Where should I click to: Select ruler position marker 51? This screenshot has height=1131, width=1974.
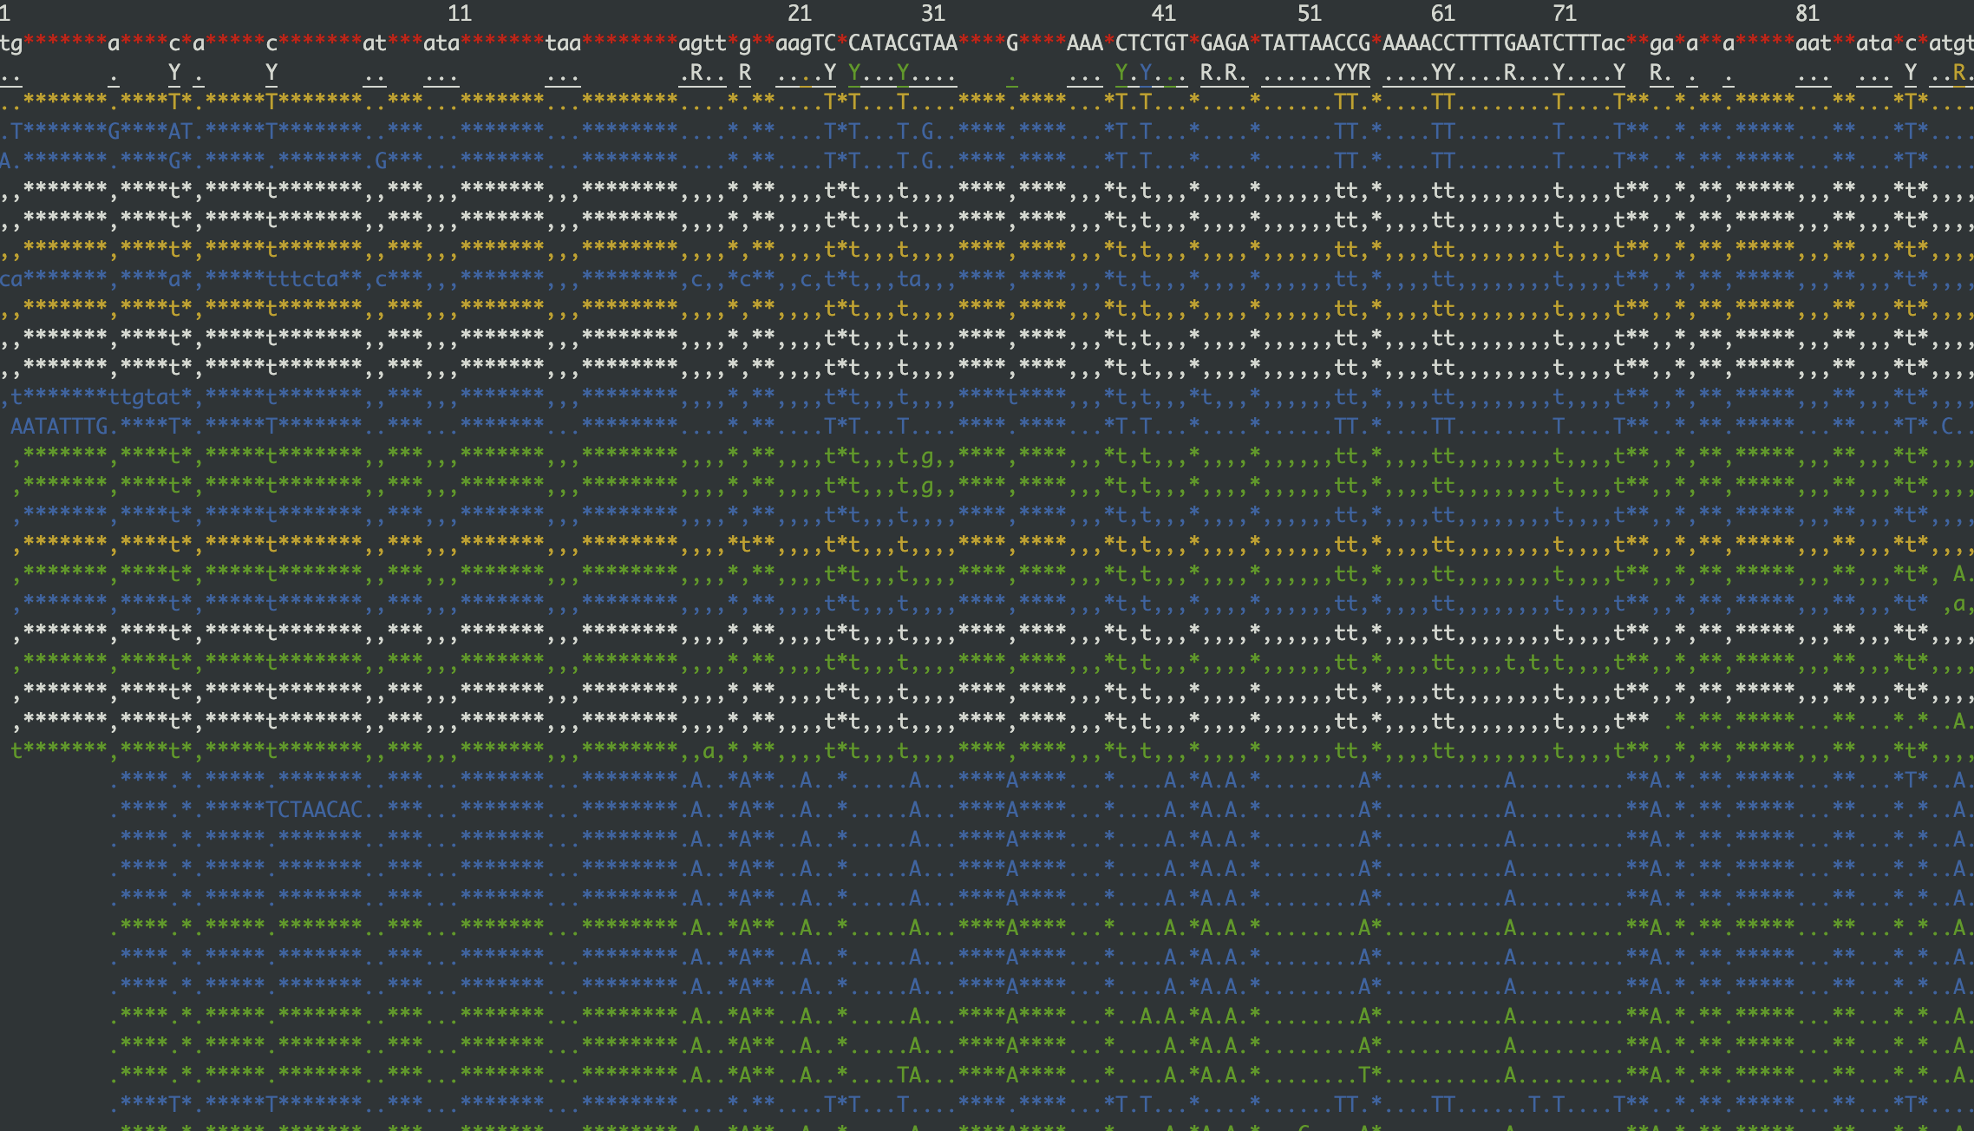(x=1310, y=13)
